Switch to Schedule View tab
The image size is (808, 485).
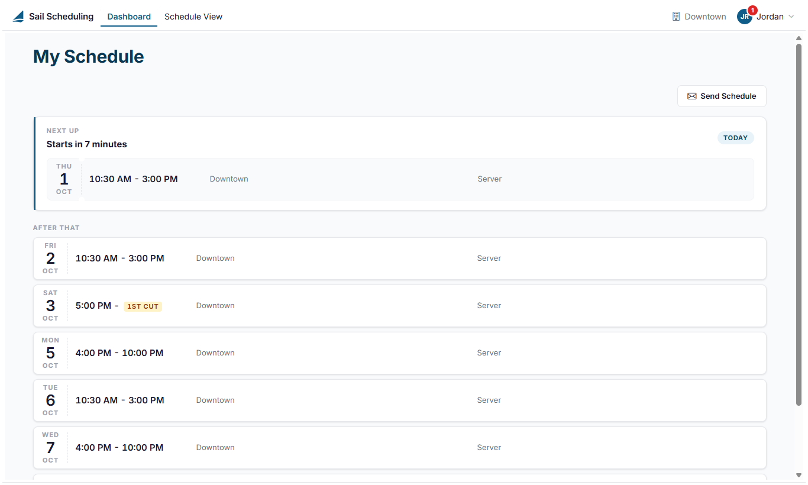coord(193,17)
